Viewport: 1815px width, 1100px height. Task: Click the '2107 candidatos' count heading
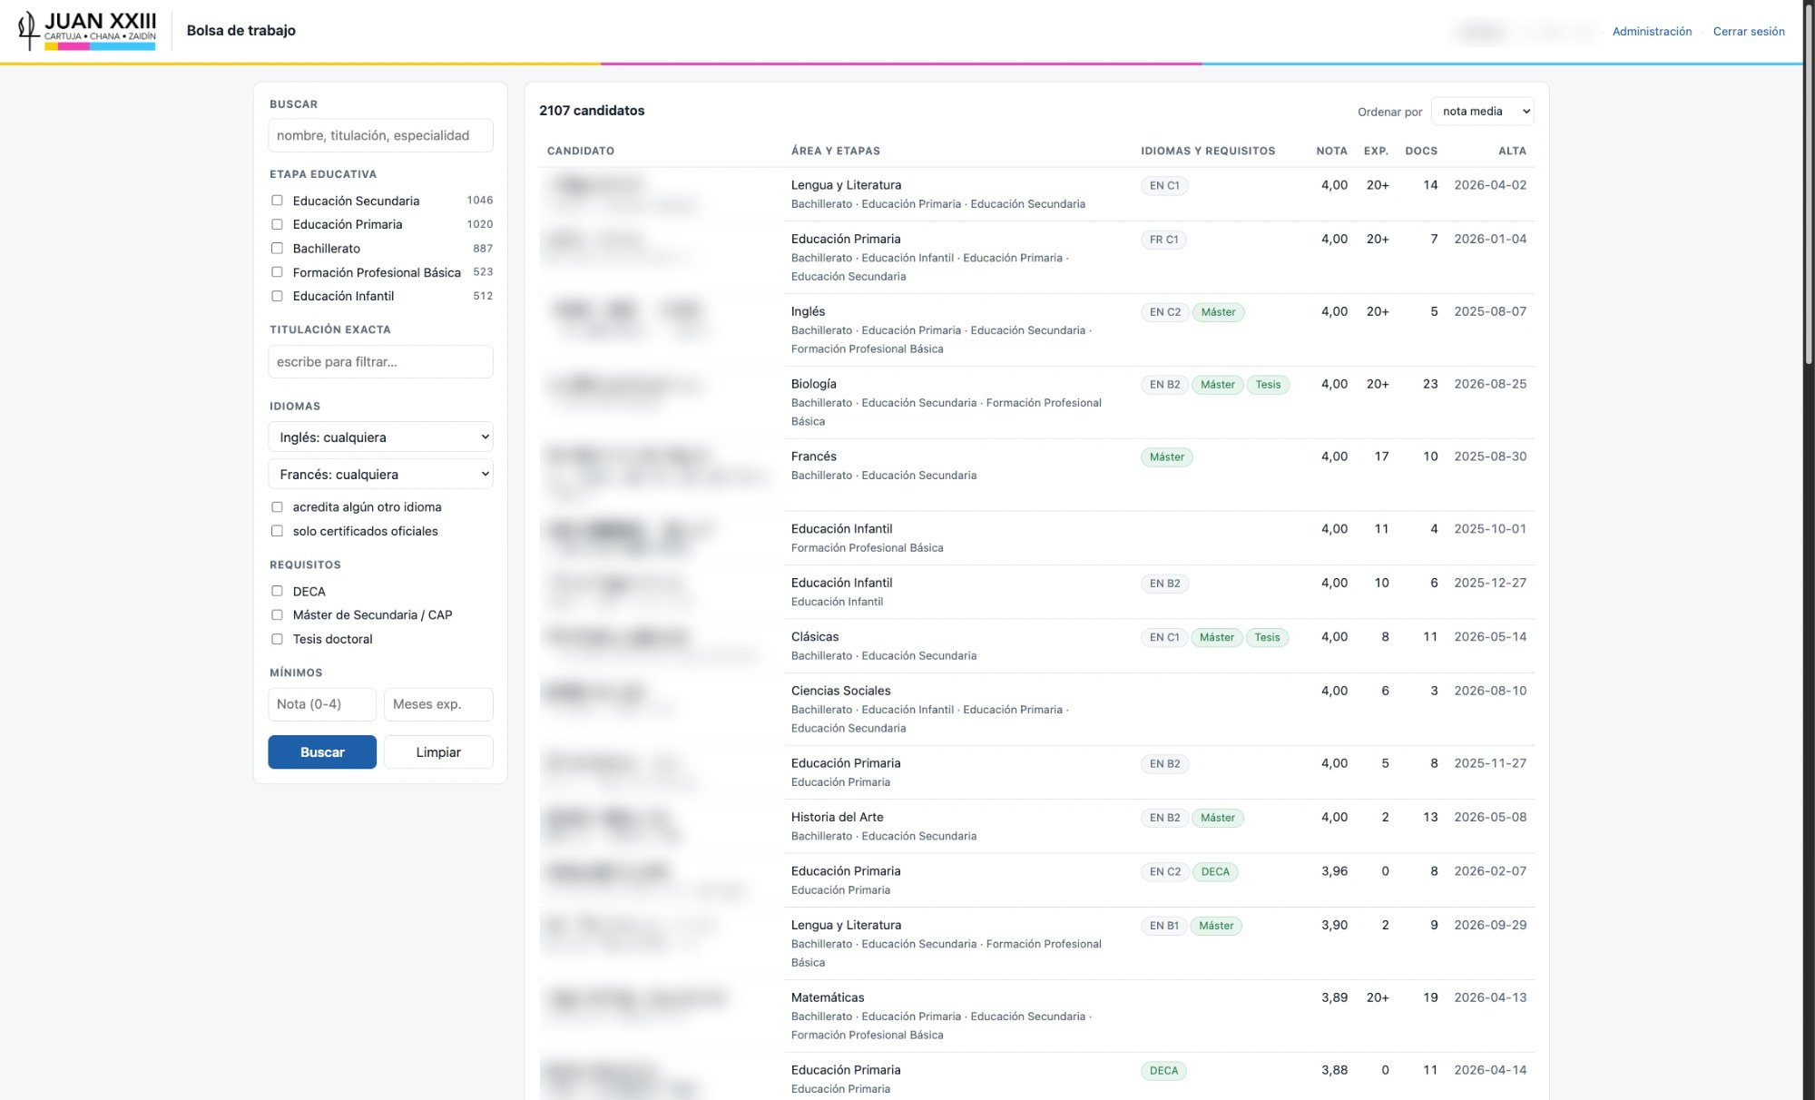tap(592, 111)
